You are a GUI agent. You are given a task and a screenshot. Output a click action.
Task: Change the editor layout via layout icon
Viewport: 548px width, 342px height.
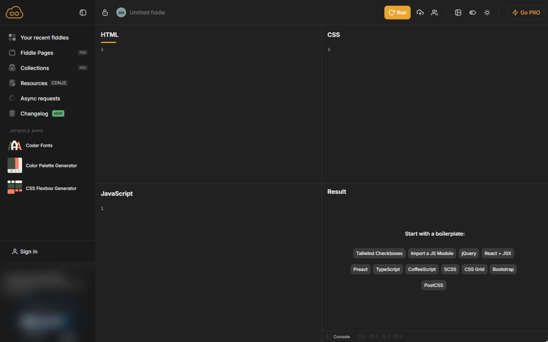point(458,13)
